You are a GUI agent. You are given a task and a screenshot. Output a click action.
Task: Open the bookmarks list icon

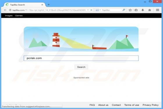[136, 10]
